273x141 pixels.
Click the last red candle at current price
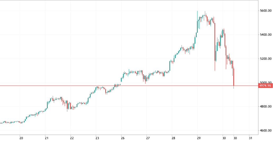[x=234, y=77]
